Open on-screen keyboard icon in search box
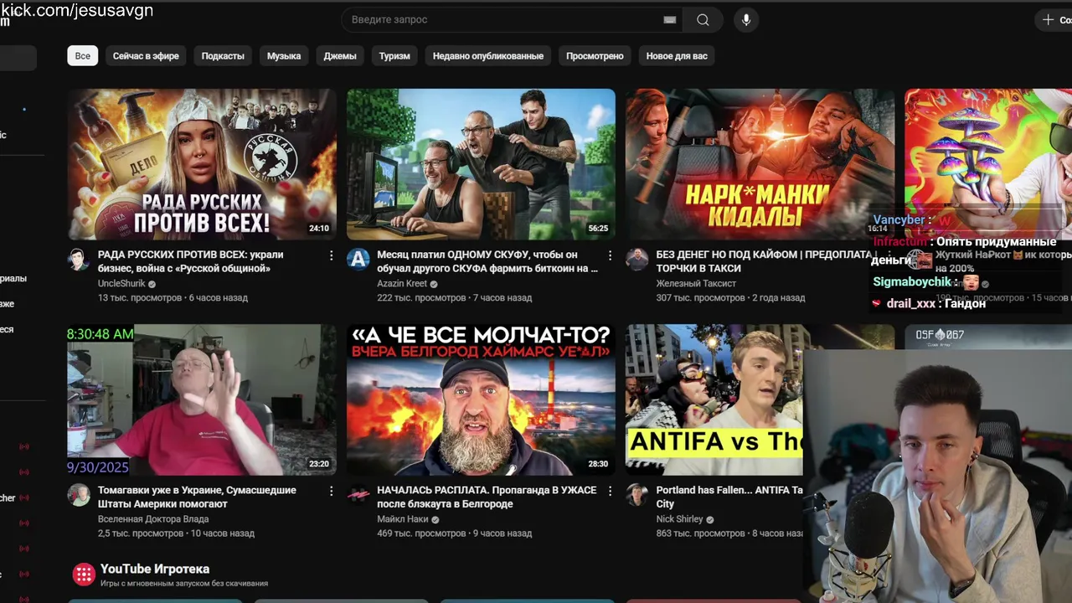Image resolution: width=1072 pixels, height=603 pixels. 669,20
